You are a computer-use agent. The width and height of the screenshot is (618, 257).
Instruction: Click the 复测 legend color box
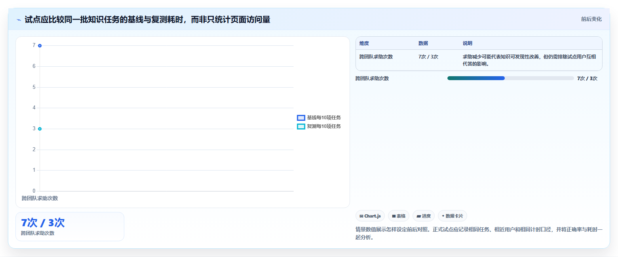pyautogui.click(x=301, y=126)
